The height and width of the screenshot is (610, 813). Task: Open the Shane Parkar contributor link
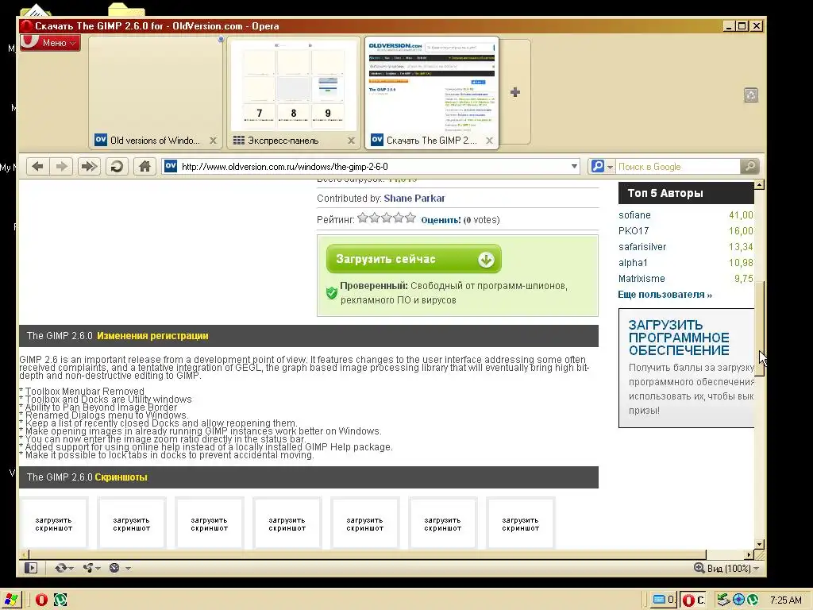tap(414, 198)
